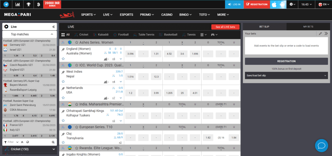Star the Netherlands vs USA match
This screenshot has width=332, height=156.
[x=63, y=98]
